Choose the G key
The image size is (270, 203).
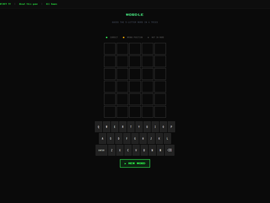(x=135, y=139)
